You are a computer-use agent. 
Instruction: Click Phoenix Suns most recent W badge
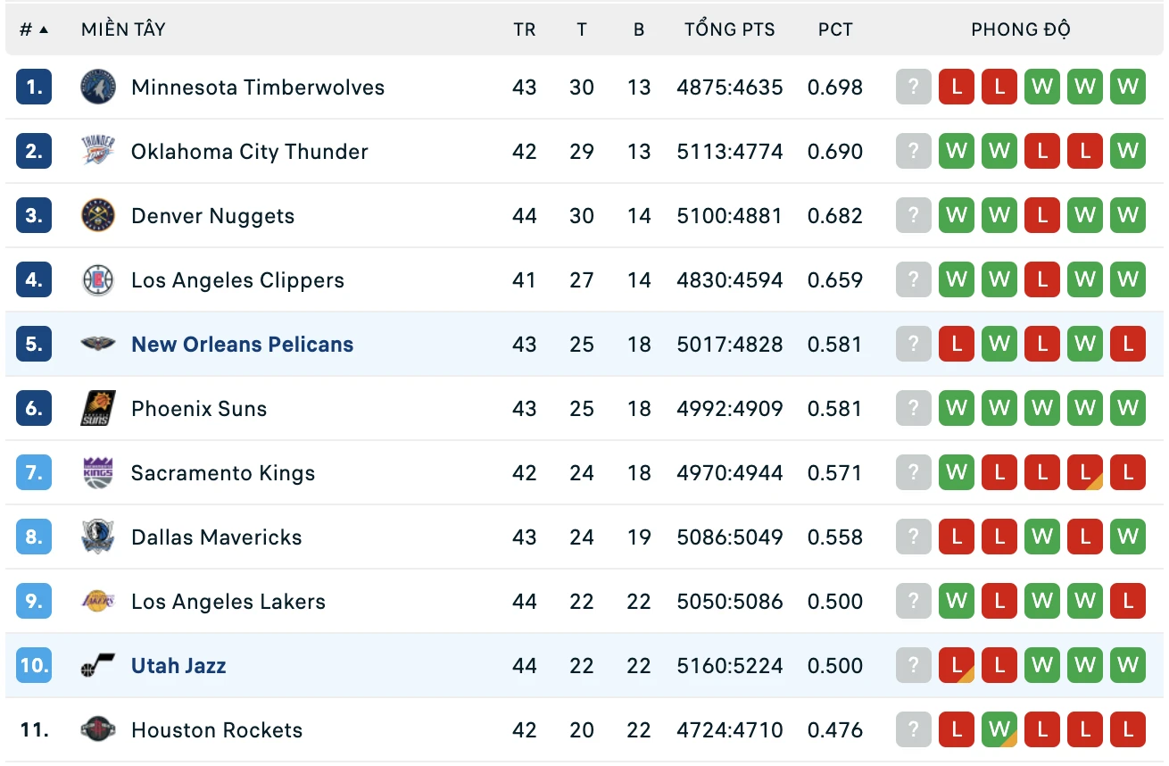[957, 409]
